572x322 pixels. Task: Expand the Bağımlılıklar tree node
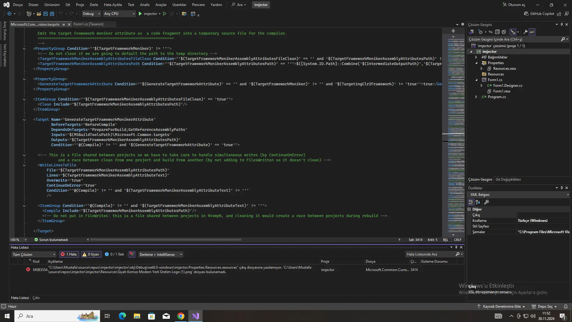476,57
